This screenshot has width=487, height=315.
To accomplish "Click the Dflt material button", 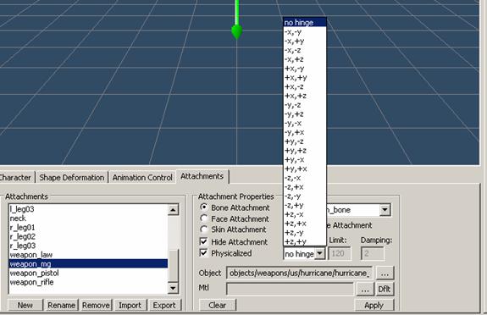I will (x=385, y=290).
